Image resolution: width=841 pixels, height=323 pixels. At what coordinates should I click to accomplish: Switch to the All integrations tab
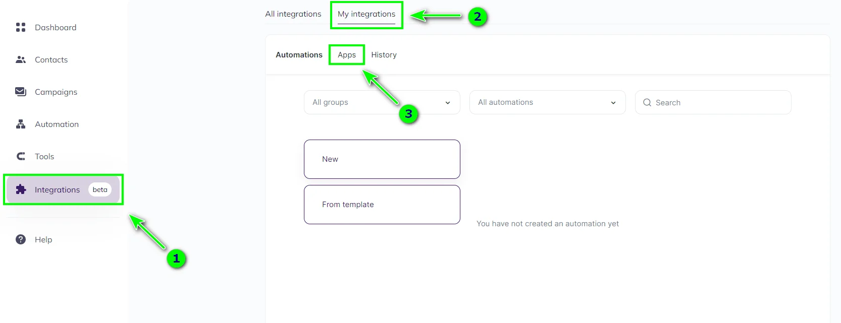tap(293, 14)
